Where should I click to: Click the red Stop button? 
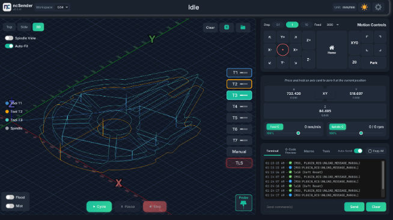pos(154,206)
